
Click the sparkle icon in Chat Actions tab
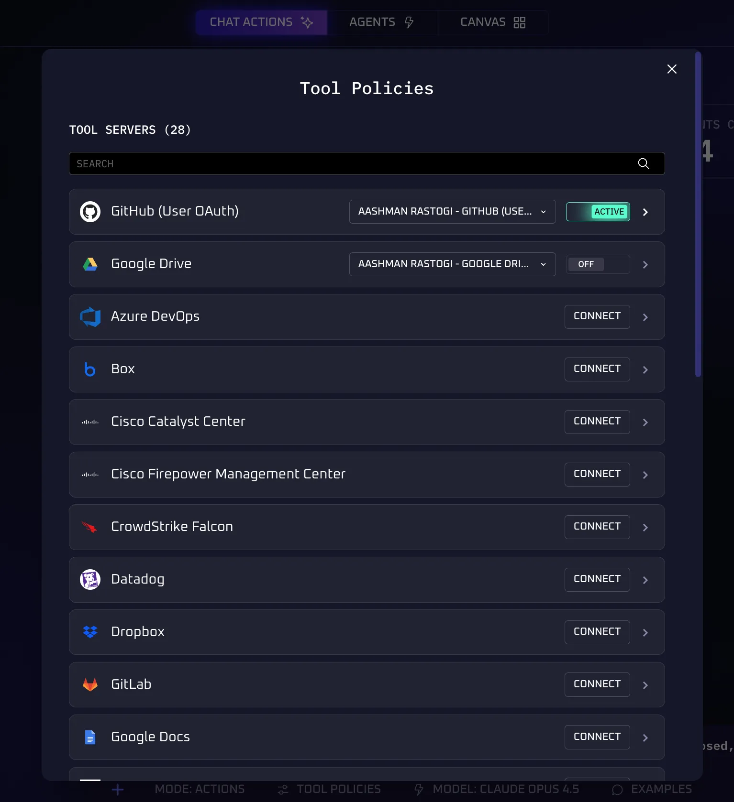click(307, 22)
